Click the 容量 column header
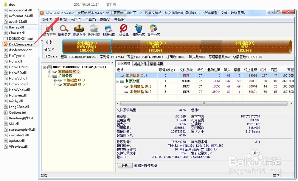This screenshot has width=298, height=181. pyautogui.click(x=287, y=70)
